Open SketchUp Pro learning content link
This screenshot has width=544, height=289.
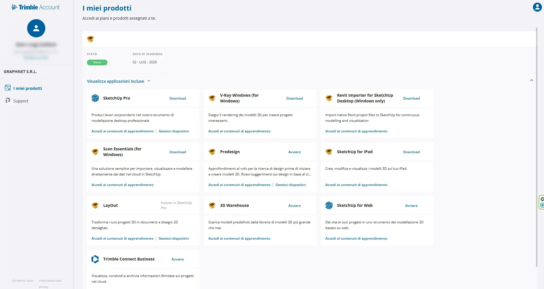click(x=123, y=131)
